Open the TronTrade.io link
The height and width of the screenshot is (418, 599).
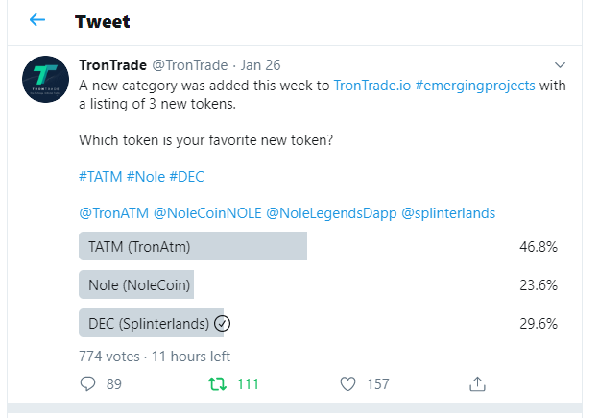pyautogui.click(x=371, y=85)
